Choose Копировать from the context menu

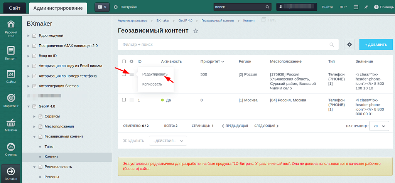tap(152, 84)
